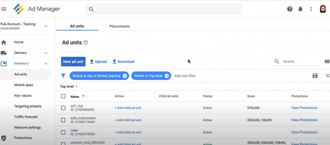Screen dimensions: 330x145
Task: Open Mobile apps in the sidebar
Action: point(24,85)
